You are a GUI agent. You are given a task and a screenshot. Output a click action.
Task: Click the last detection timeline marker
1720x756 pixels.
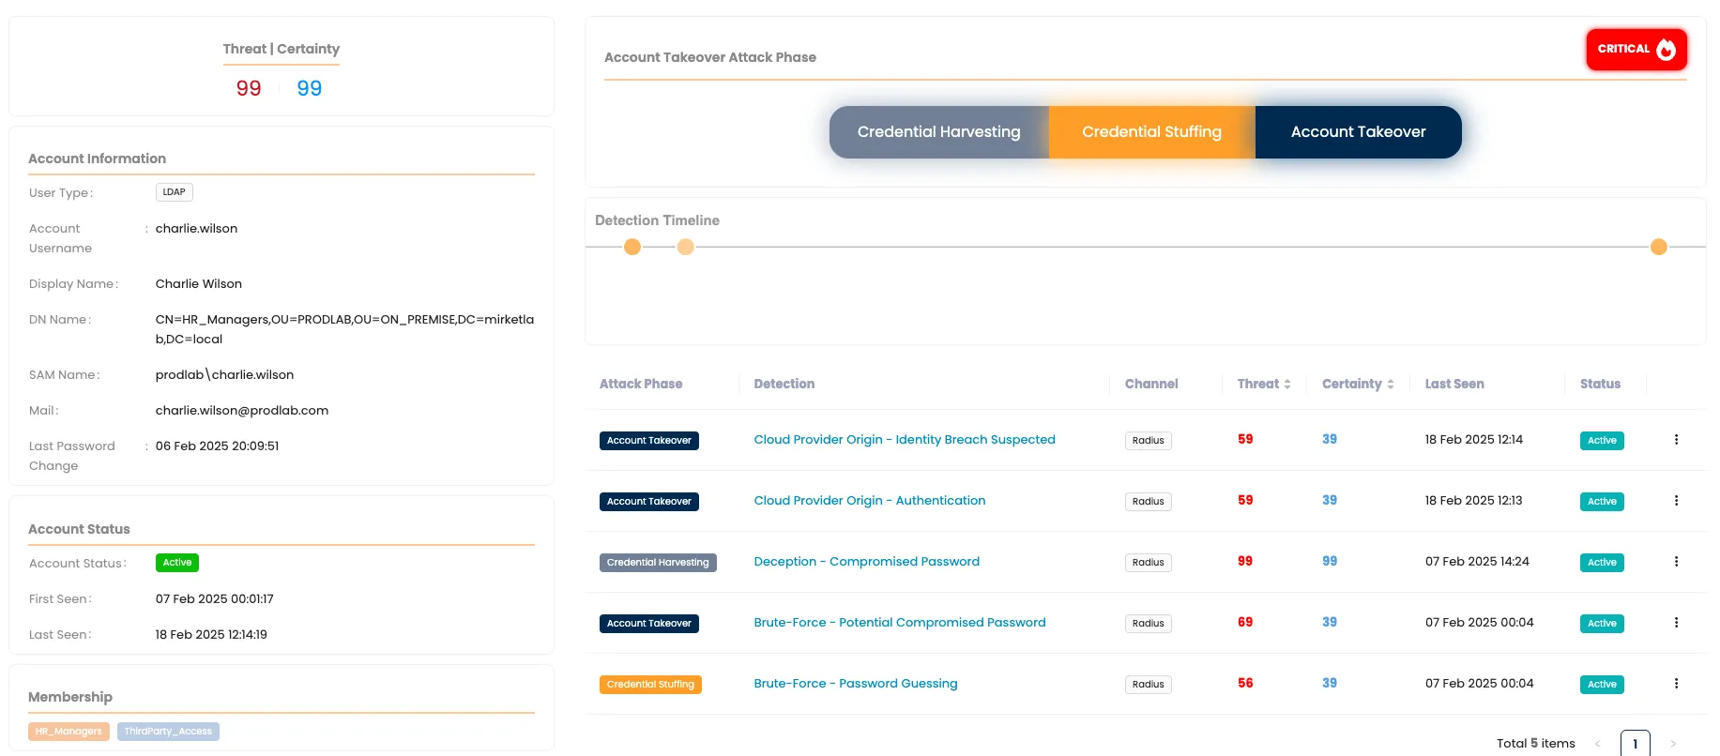[1659, 247]
